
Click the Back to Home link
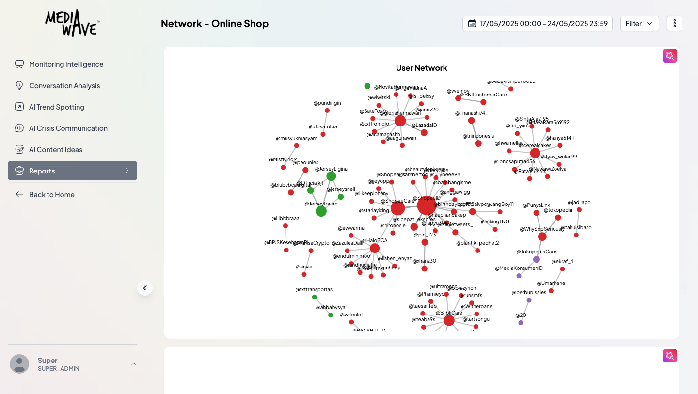click(x=51, y=194)
